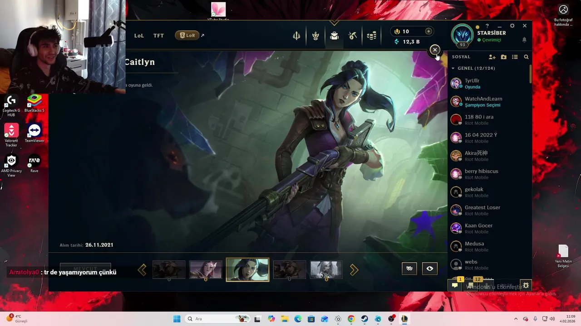Click the add friend icon in Sosyal
This screenshot has width=581, height=326.
pos(492,57)
